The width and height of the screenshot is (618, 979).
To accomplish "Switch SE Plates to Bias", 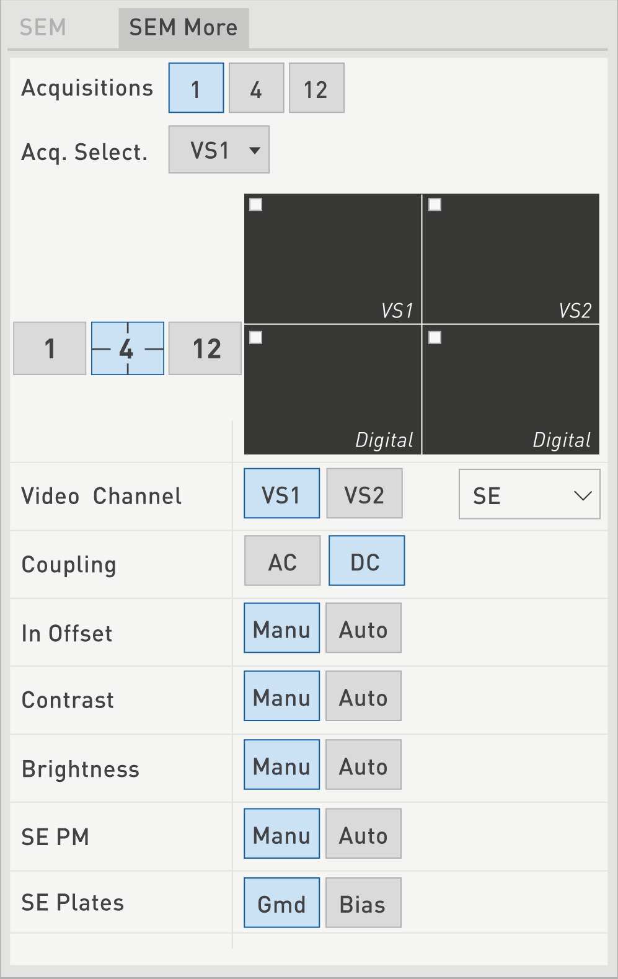I will pos(363,903).
